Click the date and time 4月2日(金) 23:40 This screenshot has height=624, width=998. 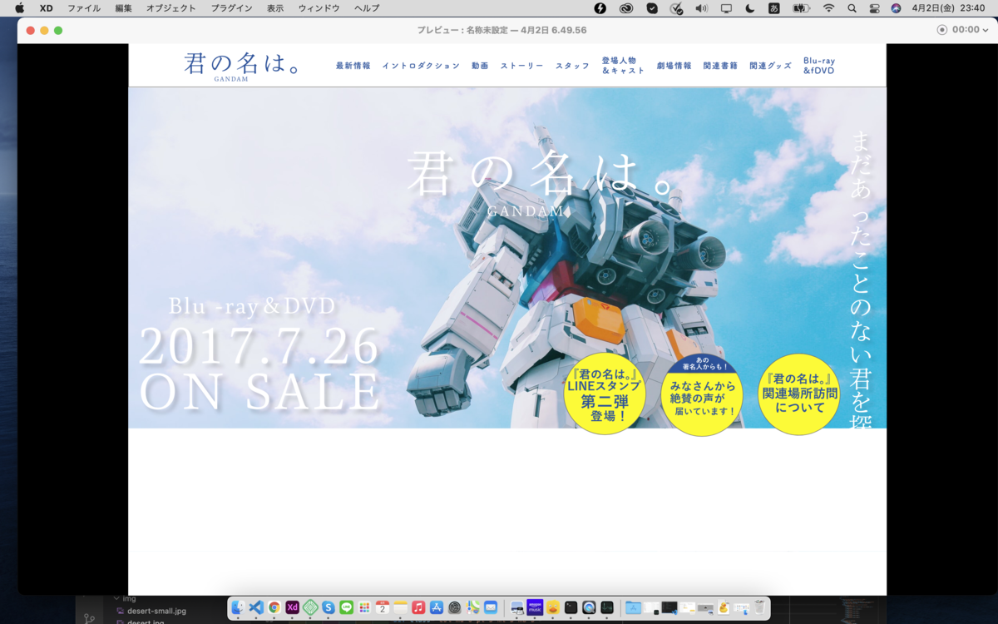coord(948,7)
